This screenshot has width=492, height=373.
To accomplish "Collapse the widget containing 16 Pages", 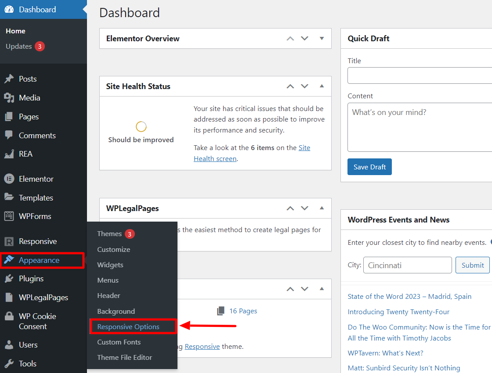I will [x=322, y=289].
